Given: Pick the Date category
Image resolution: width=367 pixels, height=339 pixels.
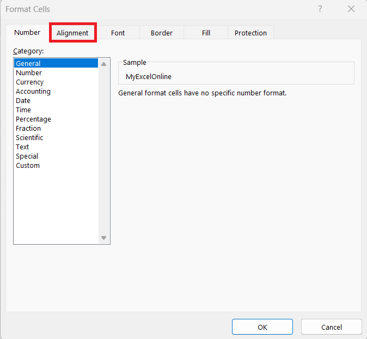Looking at the screenshot, I should [x=56, y=100].
